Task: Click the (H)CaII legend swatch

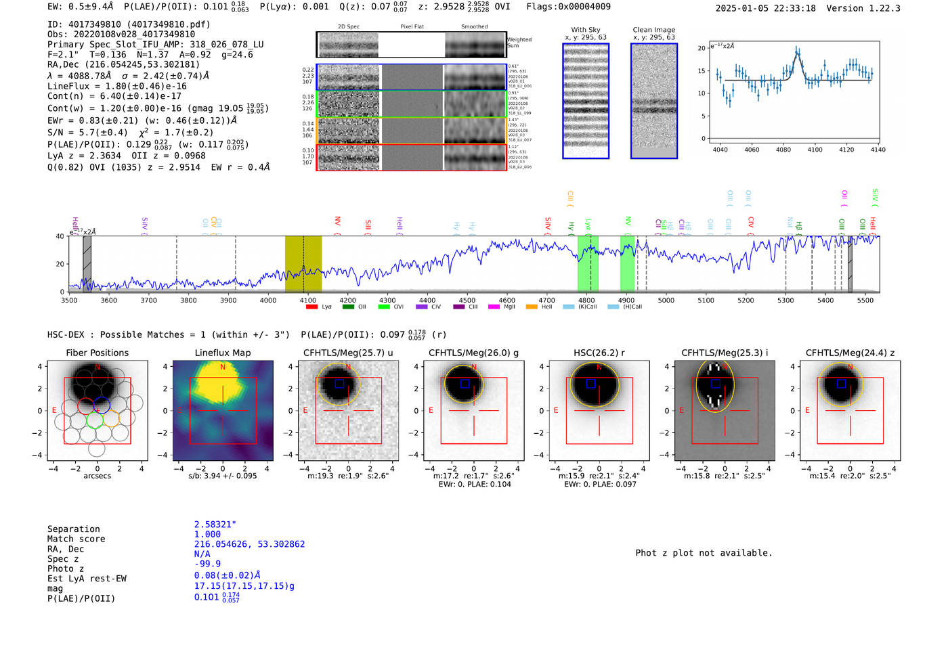Action: tap(613, 307)
